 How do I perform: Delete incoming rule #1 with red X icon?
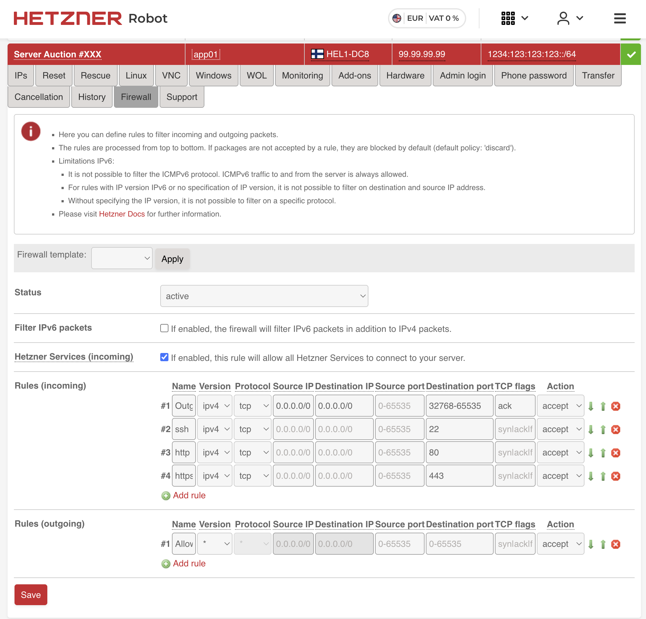tap(616, 406)
